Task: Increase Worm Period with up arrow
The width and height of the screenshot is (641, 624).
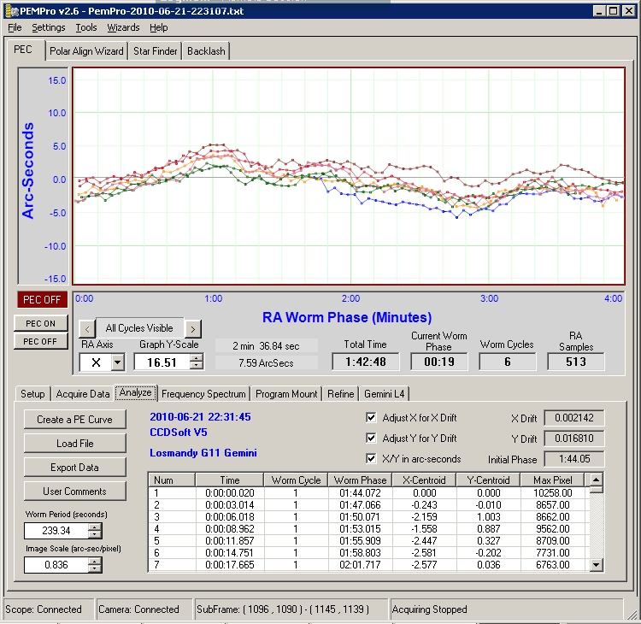Action: [95, 527]
